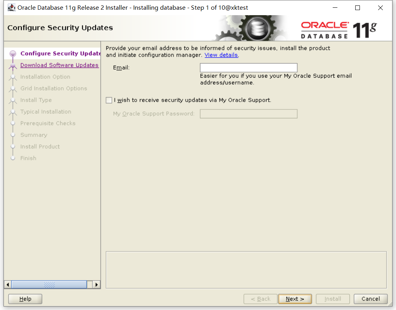Click the database gear graphic in header
Viewport: 396px width, 310px height.
click(x=253, y=28)
